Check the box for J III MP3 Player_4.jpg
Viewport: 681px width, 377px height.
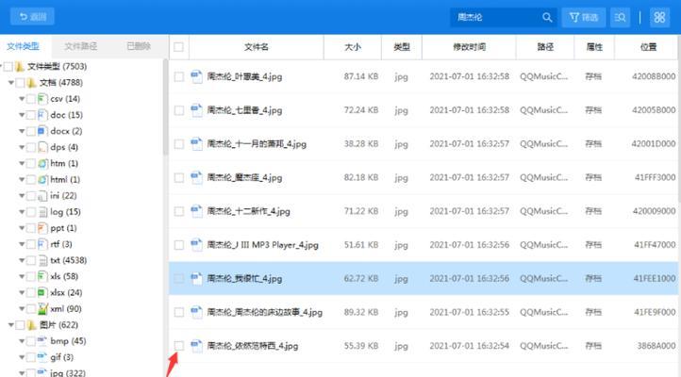[179, 245]
